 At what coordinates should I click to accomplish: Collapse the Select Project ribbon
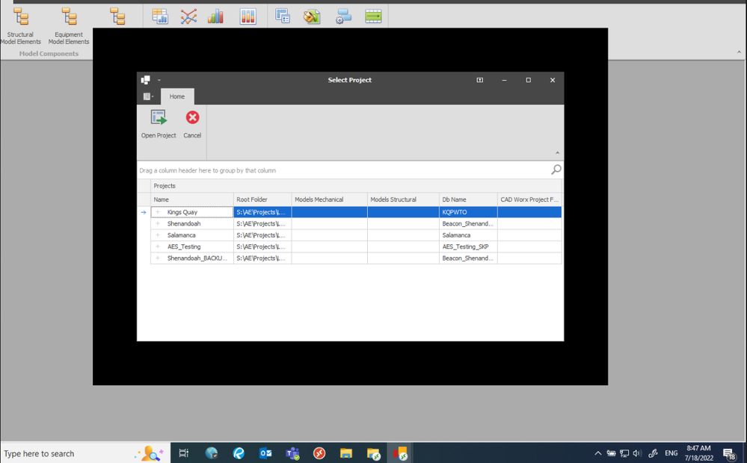557,153
